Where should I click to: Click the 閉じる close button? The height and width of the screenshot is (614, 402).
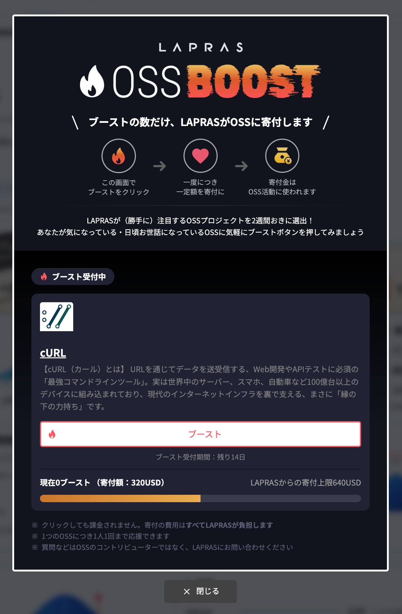(201, 592)
